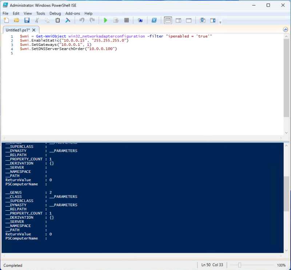Stop the running operation via the square icon
The height and width of the screenshot is (270, 291).
tap(125, 20)
